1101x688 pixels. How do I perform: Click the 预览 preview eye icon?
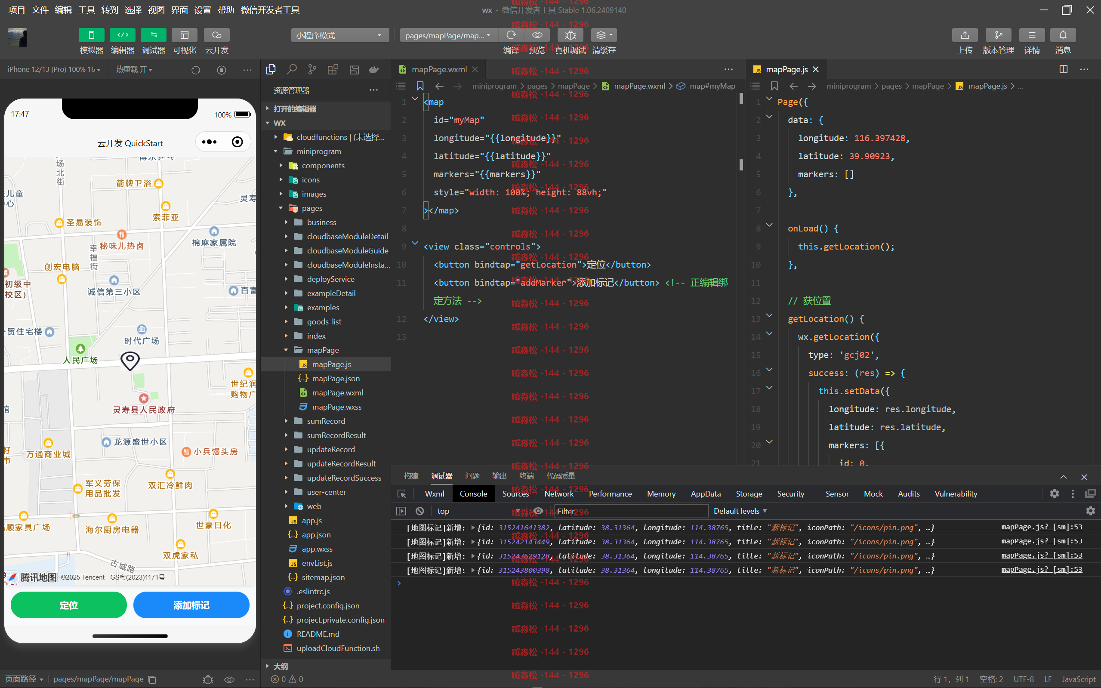(x=537, y=35)
